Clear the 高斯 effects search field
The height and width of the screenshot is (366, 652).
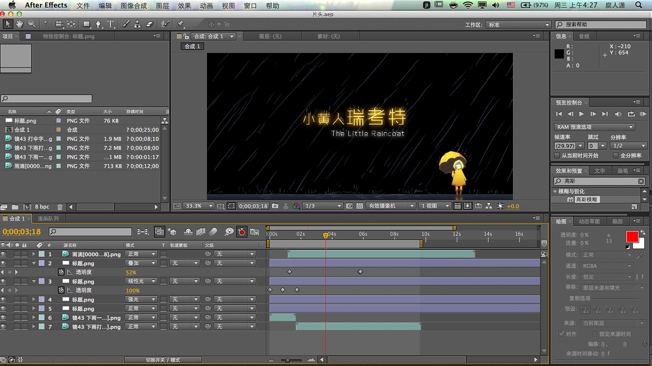click(x=641, y=181)
